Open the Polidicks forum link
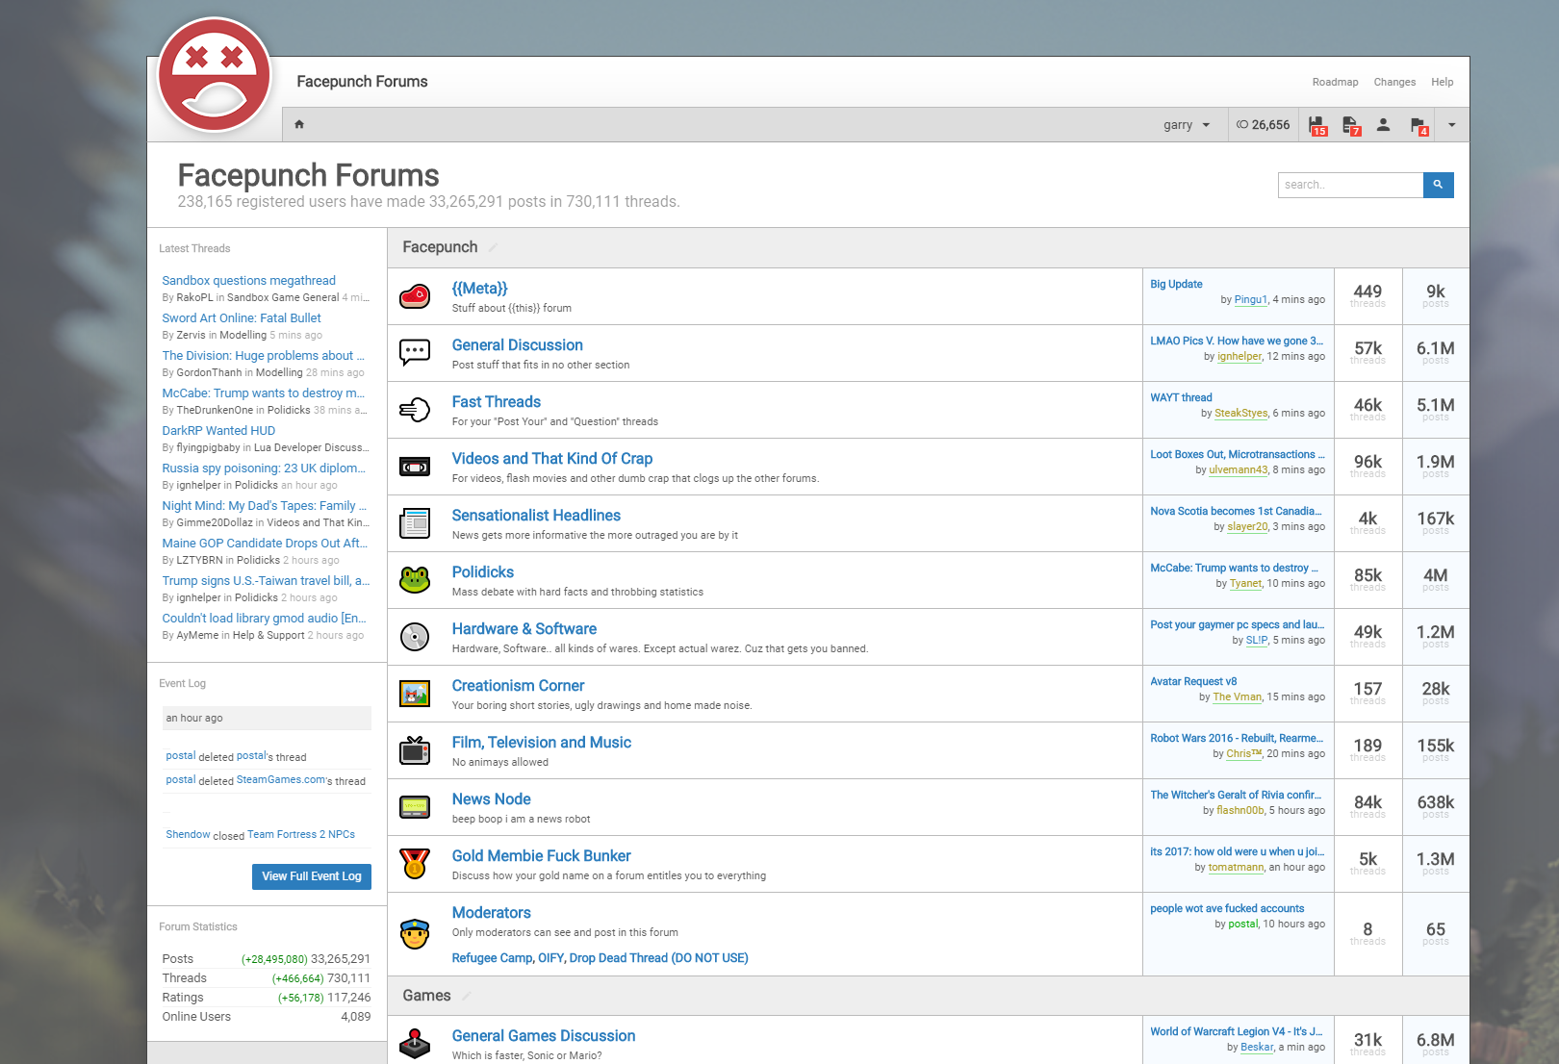Screen dimensions: 1559x1064 pyautogui.click(x=482, y=572)
